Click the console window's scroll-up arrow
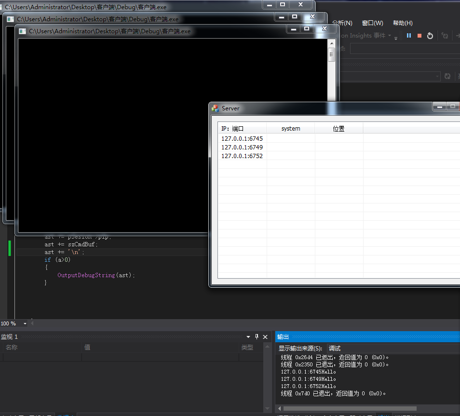The width and height of the screenshot is (460, 416). 332,43
